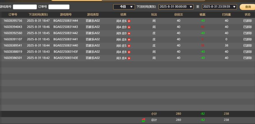Play replay for round BGA02250831440

click(129, 46)
